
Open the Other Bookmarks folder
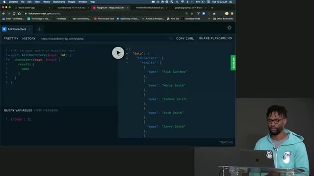tap(223, 19)
